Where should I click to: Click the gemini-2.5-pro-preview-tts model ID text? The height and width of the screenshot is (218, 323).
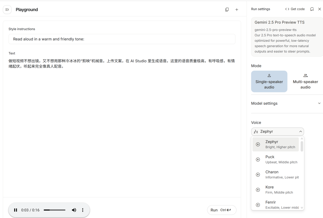point(275,30)
